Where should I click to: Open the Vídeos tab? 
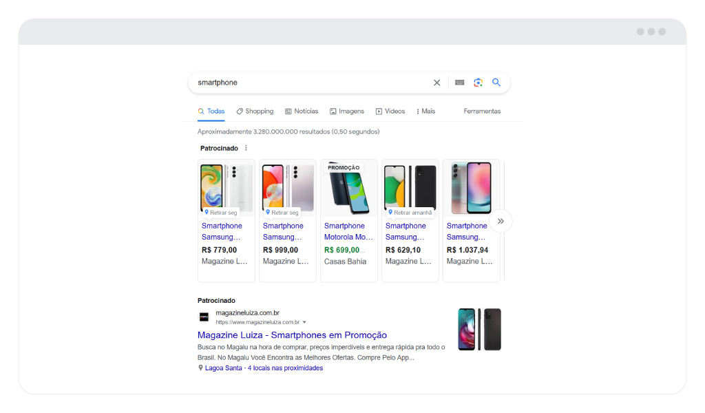point(390,111)
